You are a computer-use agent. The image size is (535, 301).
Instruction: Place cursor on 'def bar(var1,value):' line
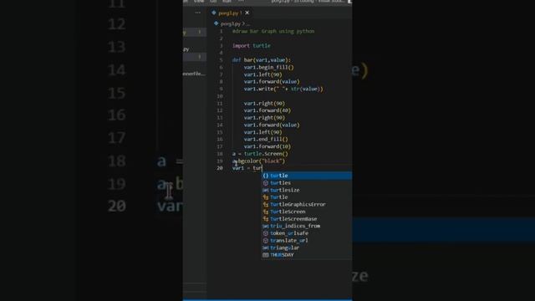point(262,60)
